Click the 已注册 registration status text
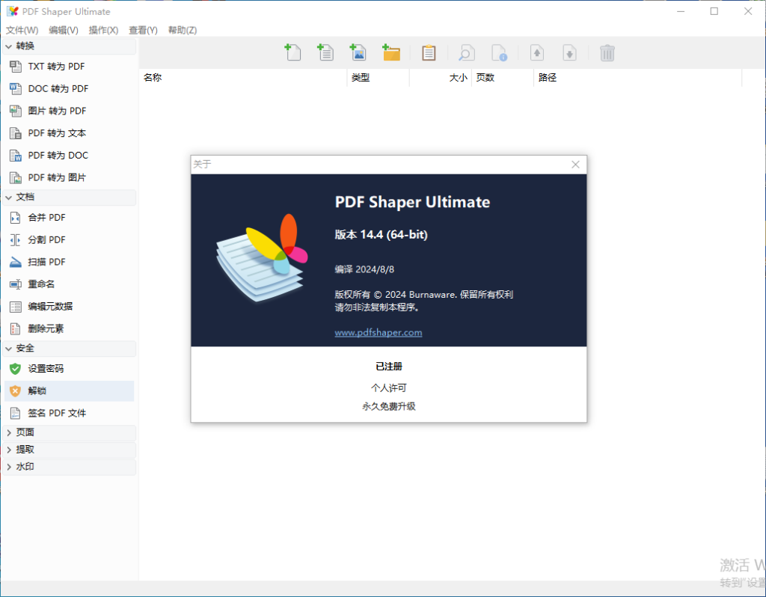The width and height of the screenshot is (766, 597). pyautogui.click(x=389, y=367)
